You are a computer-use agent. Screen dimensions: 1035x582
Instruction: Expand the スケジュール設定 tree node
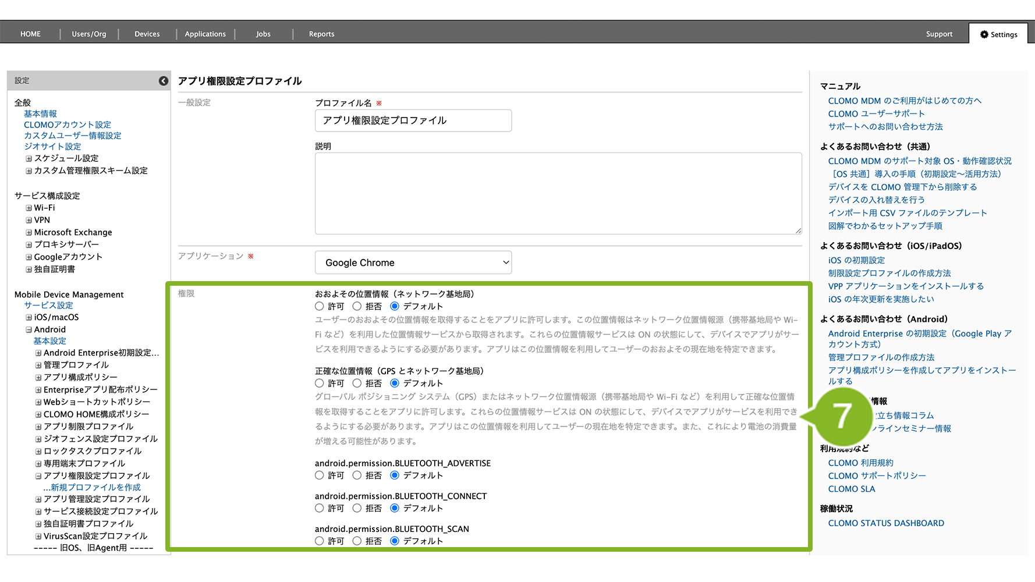[29, 158]
